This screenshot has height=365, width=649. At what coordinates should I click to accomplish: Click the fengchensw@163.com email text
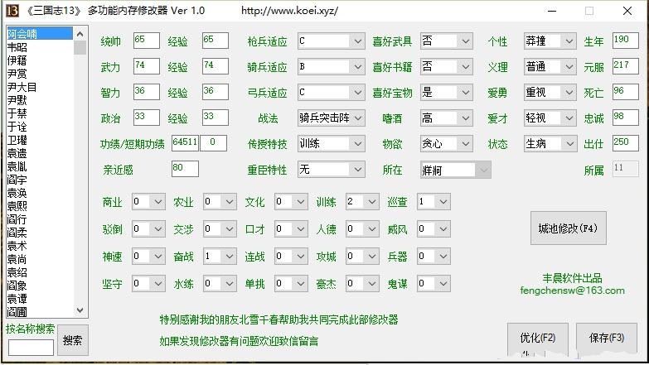tap(573, 291)
